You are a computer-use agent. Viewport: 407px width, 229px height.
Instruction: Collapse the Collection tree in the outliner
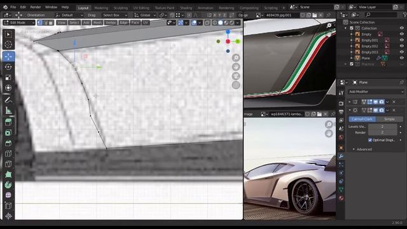tap(345, 28)
